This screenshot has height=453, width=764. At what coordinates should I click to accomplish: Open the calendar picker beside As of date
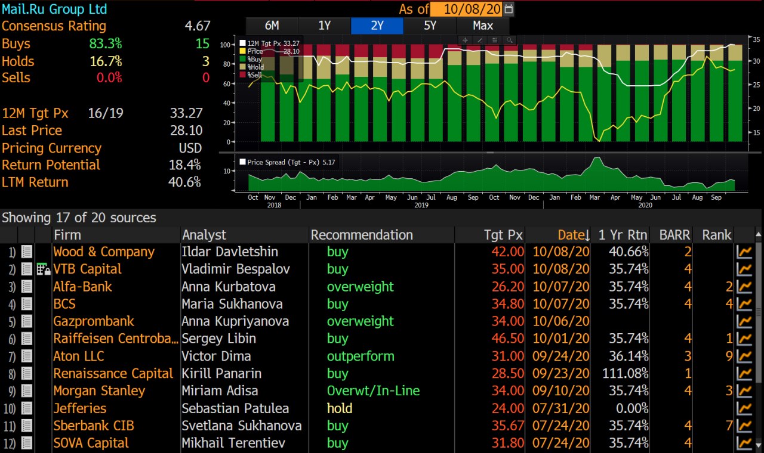tap(509, 9)
